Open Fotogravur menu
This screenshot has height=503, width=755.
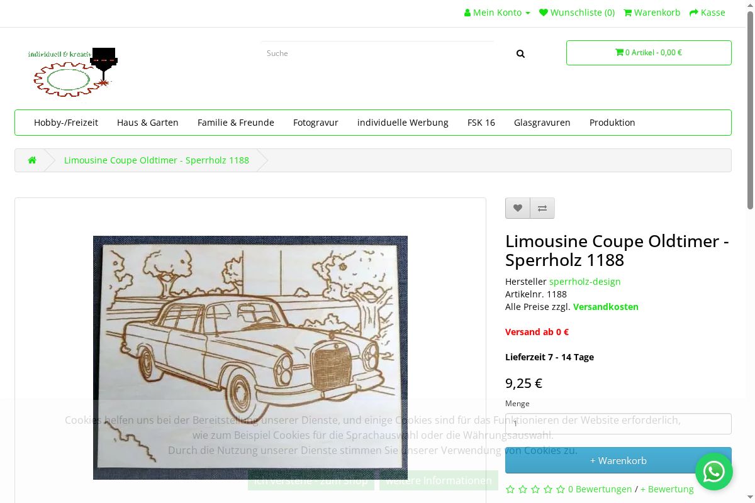point(316,123)
